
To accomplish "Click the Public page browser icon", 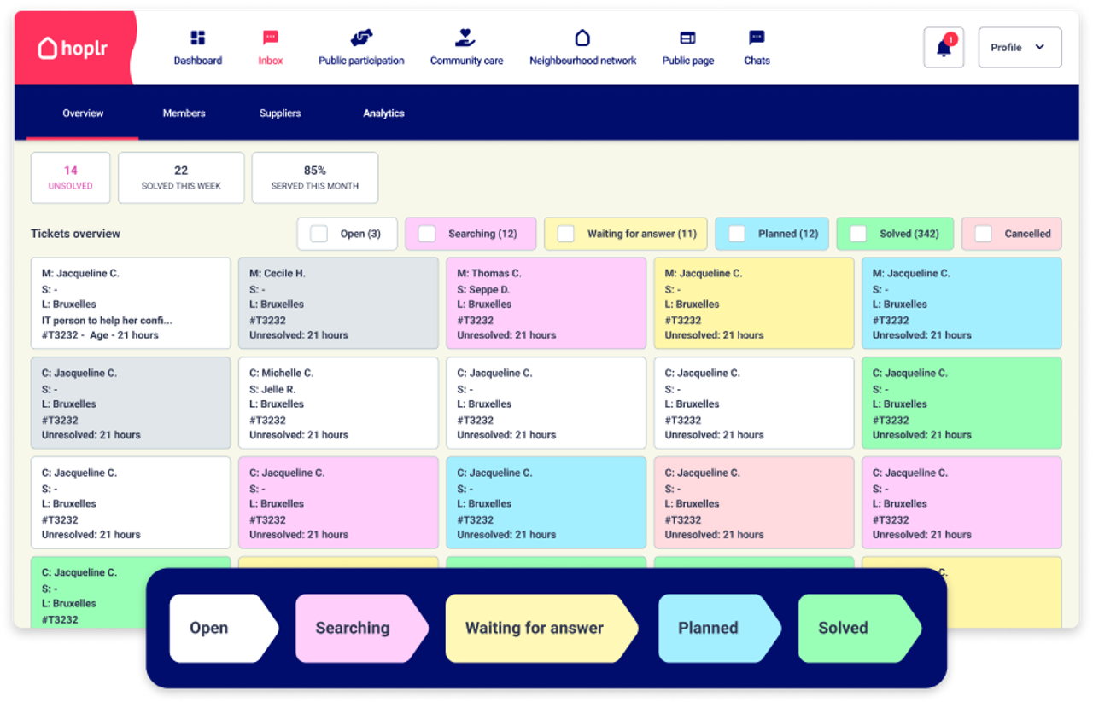I will (x=687, y=38).
